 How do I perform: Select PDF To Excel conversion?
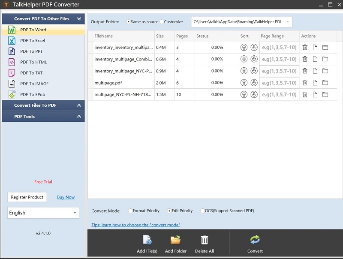43,40
